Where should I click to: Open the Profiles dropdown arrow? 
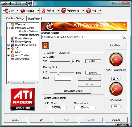[58, 11]
